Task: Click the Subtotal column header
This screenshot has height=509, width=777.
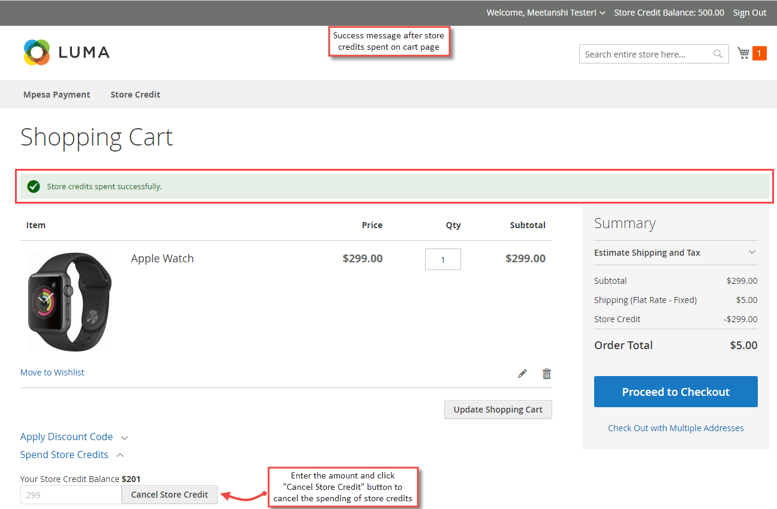Action: [528, 225]
